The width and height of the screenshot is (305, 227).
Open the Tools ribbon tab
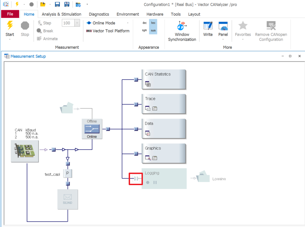tap(176, 14)
